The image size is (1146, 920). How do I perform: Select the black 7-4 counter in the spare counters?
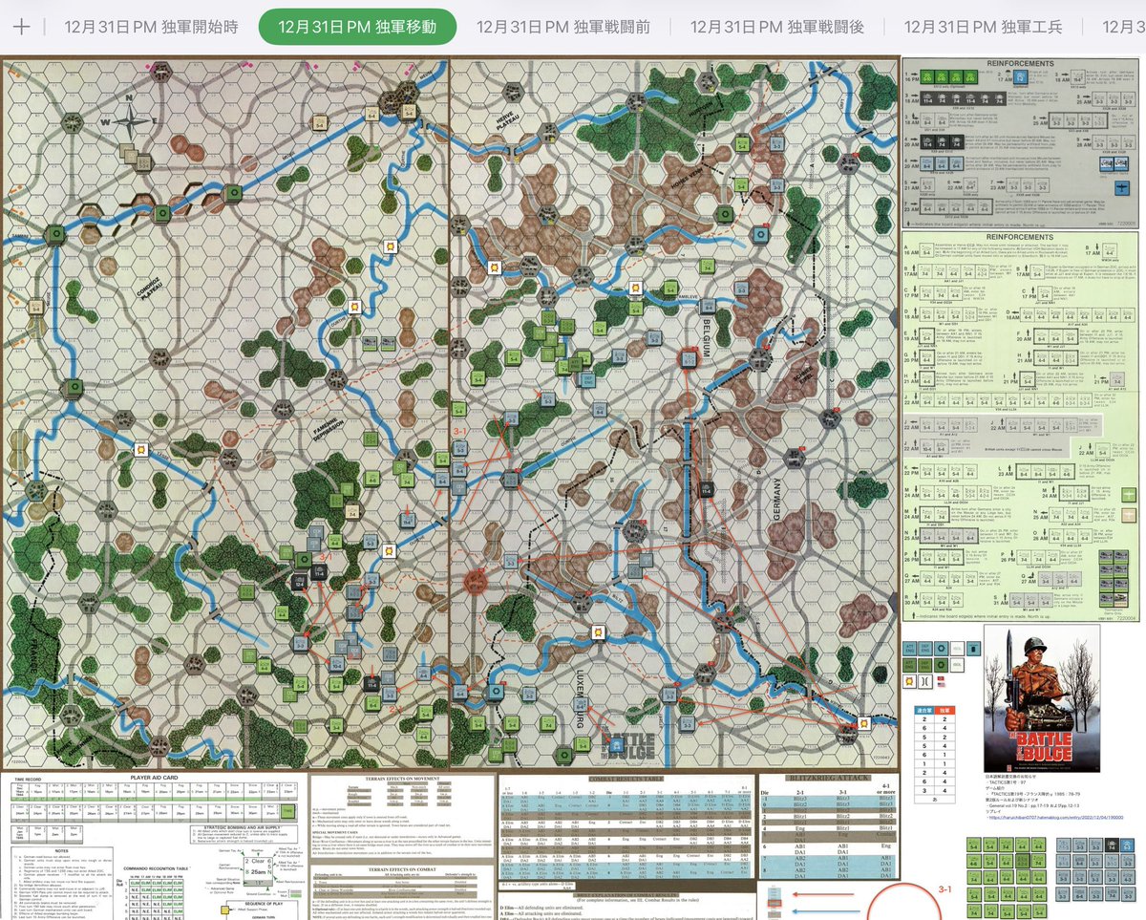tap(1112, 845)
